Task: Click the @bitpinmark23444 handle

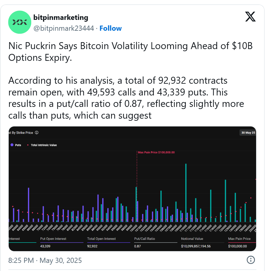Action: pyautogui.click(x=64, y=28)
